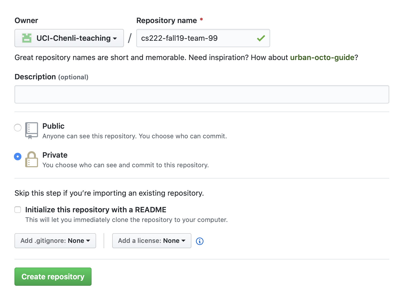Open the UCI-Chenli-teaching owner dropdown

coord(69,38)
